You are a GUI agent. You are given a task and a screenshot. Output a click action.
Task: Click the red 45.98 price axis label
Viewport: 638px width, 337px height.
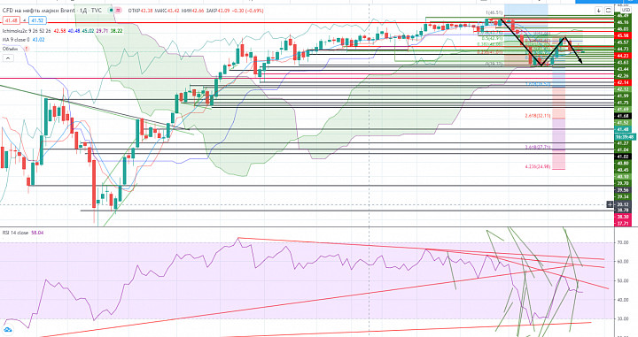622,35
